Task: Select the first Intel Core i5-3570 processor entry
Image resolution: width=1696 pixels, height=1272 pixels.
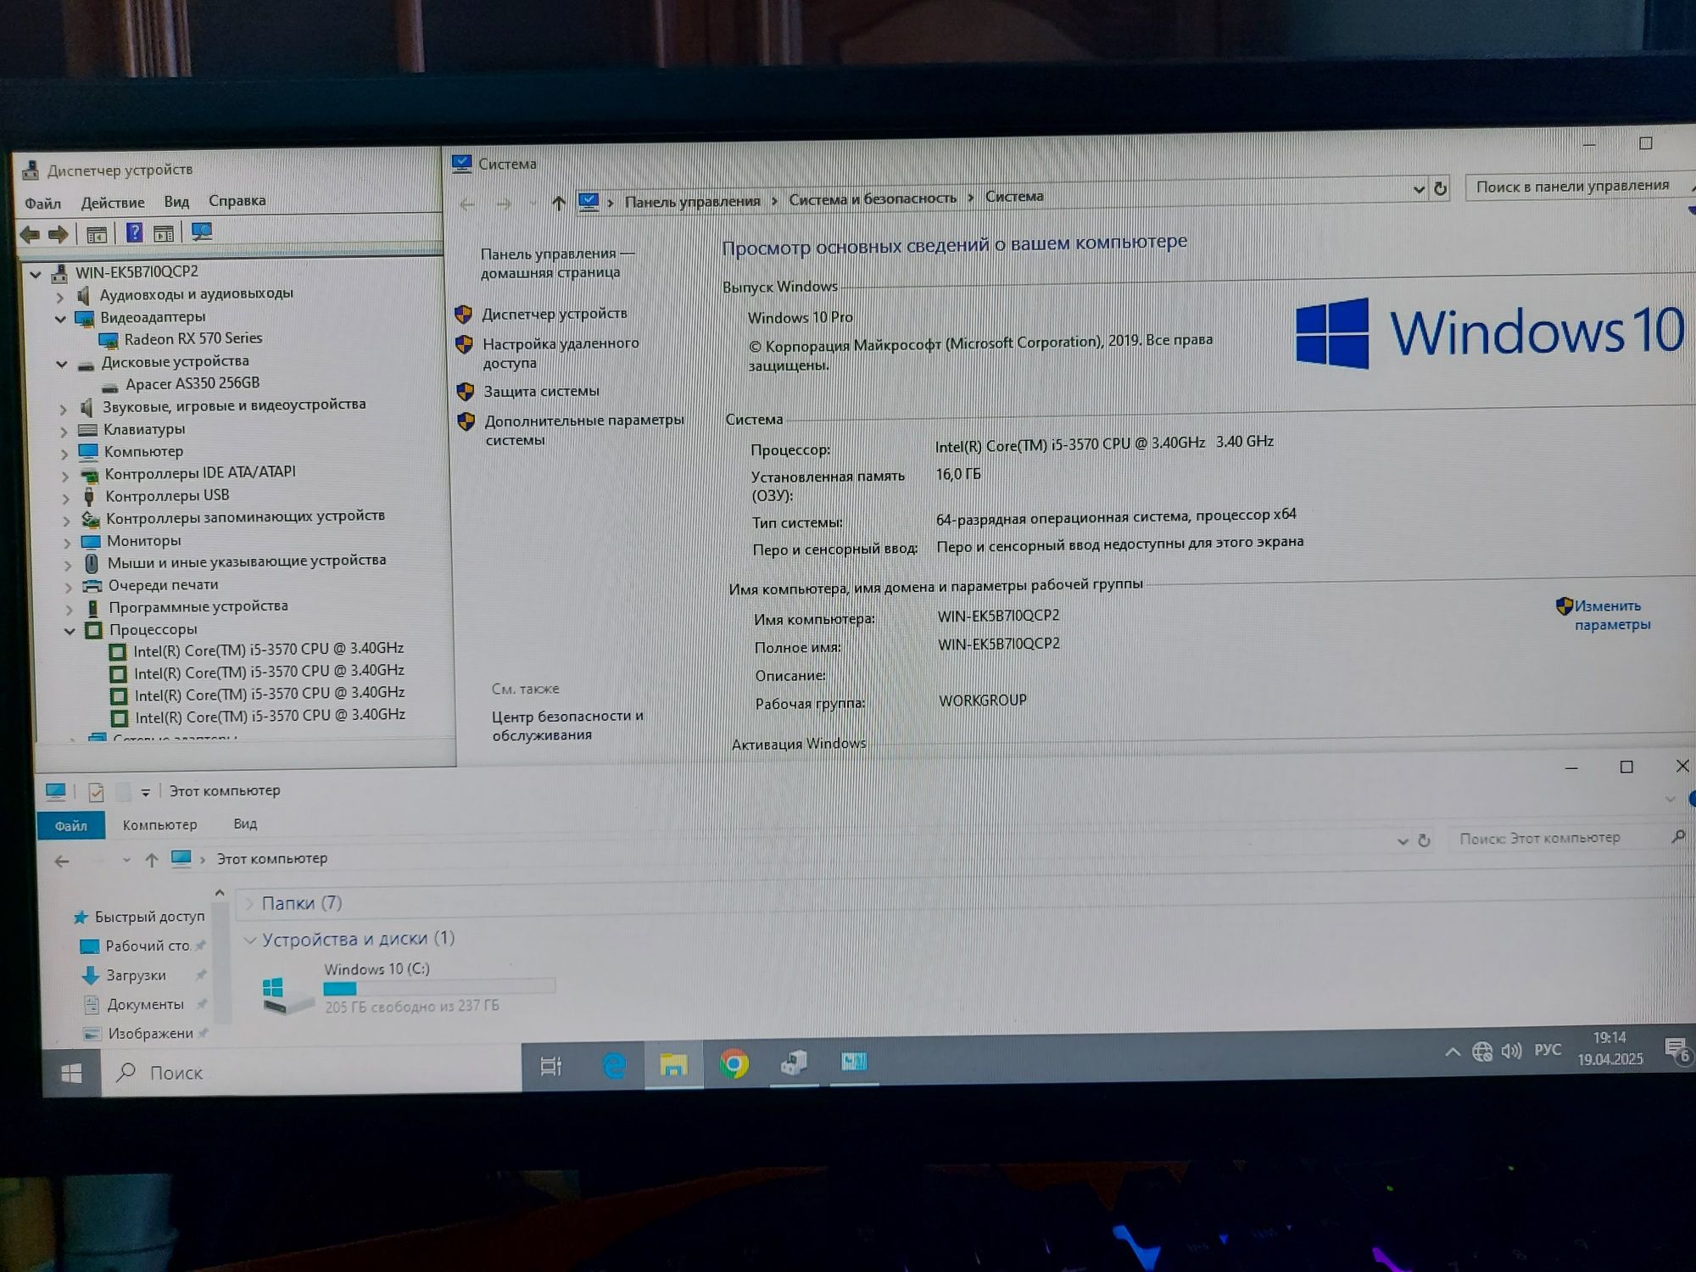Action: click(268, 650)
